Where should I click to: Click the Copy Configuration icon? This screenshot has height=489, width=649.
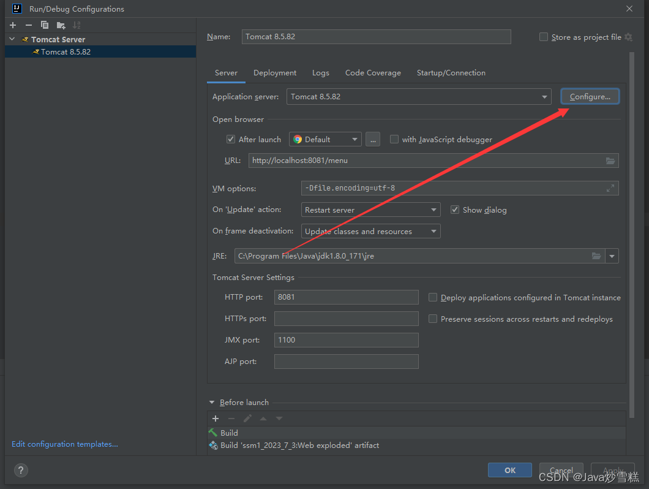[x=45, y=25]
